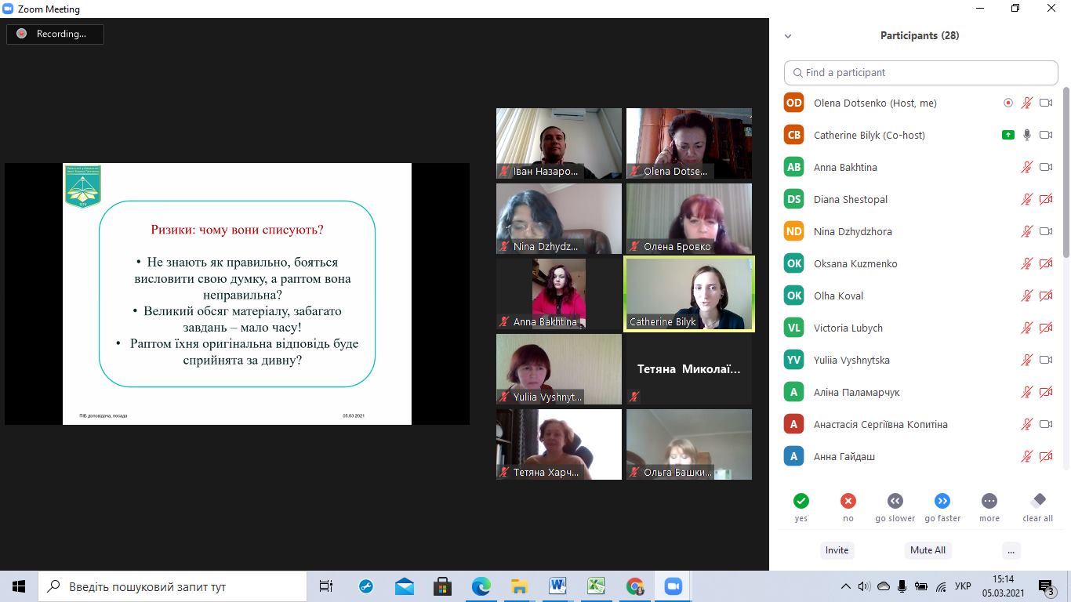Select Victoria Lubych in the participants list
1071x602 pixels.
point(848,328)
